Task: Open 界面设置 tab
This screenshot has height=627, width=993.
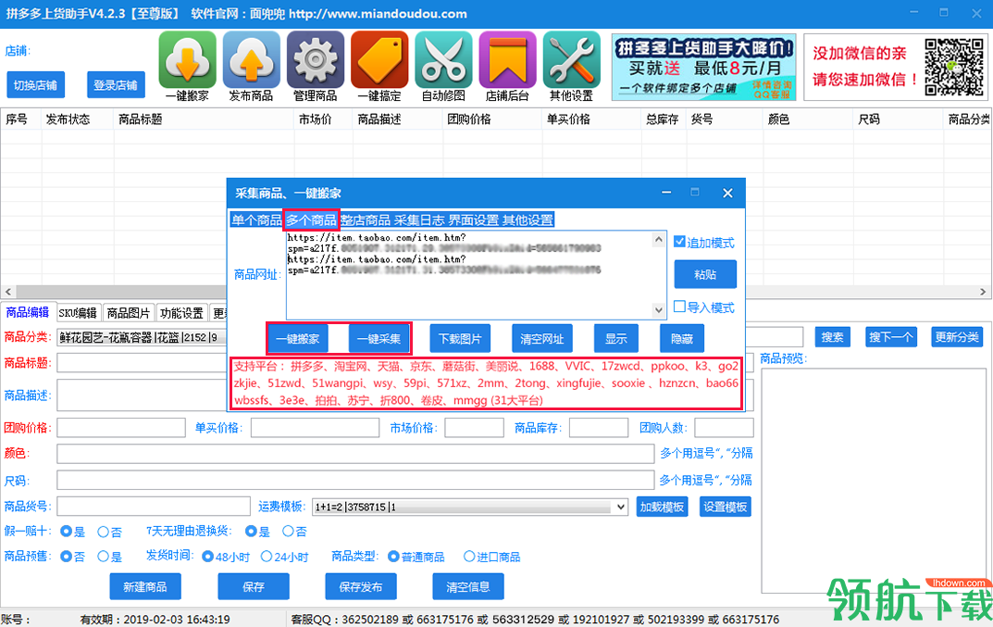Action: (474, 220)
